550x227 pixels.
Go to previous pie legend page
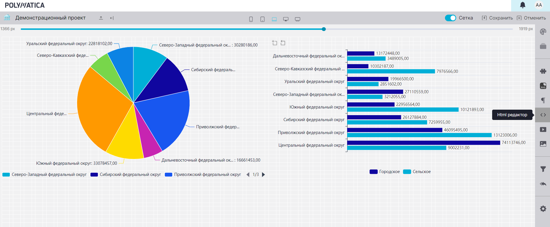(248, 174)
